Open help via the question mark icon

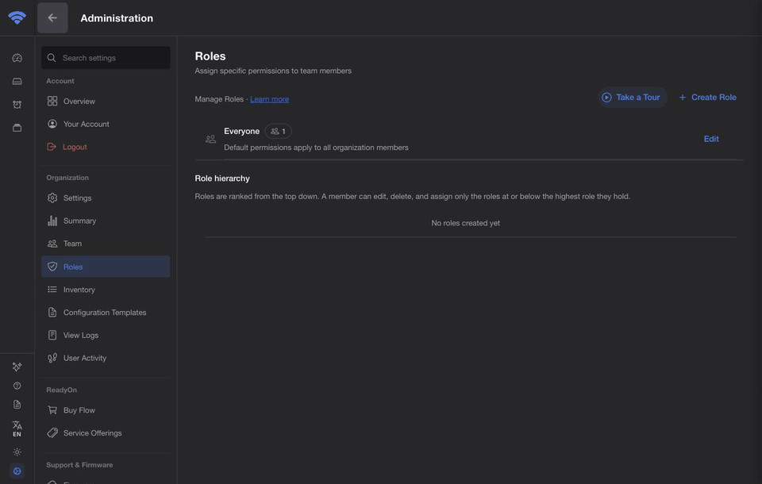(x=17, y=386)
